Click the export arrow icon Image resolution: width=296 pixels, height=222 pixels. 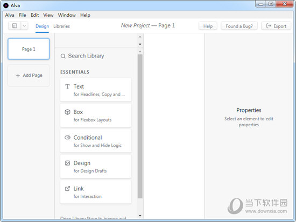(x=269, y=26)
